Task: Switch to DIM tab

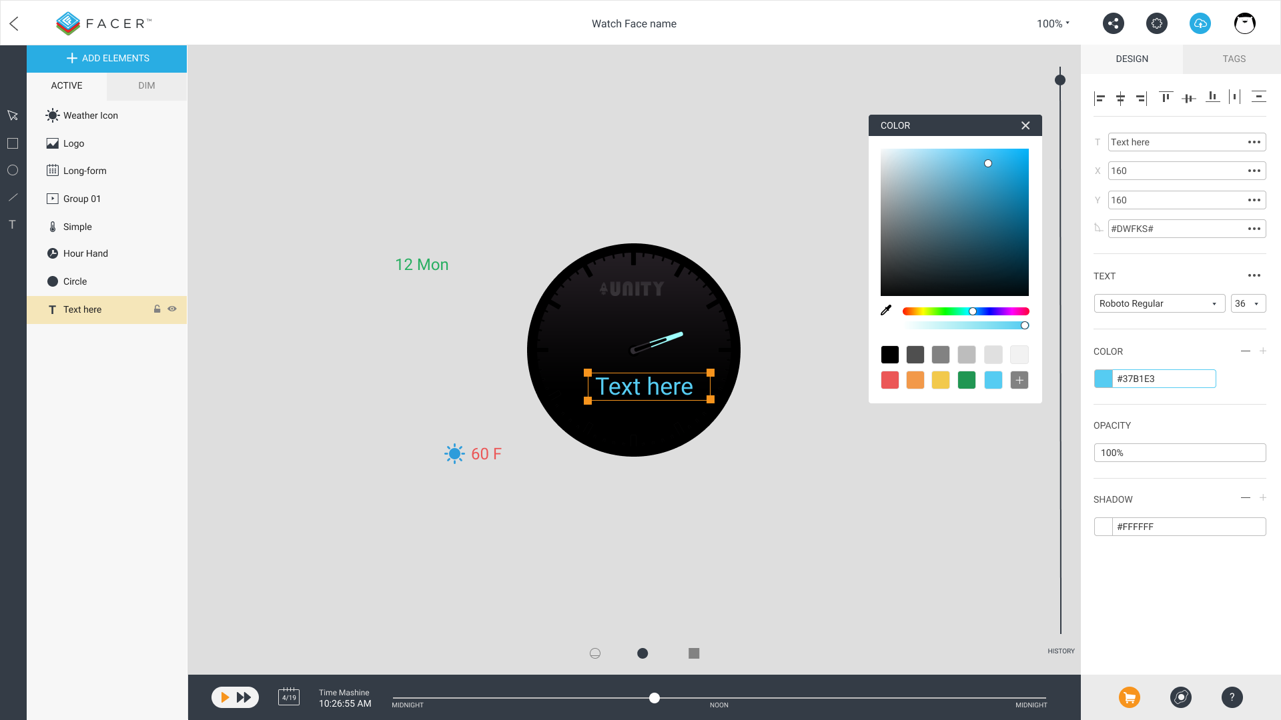Action: (147, 85)
